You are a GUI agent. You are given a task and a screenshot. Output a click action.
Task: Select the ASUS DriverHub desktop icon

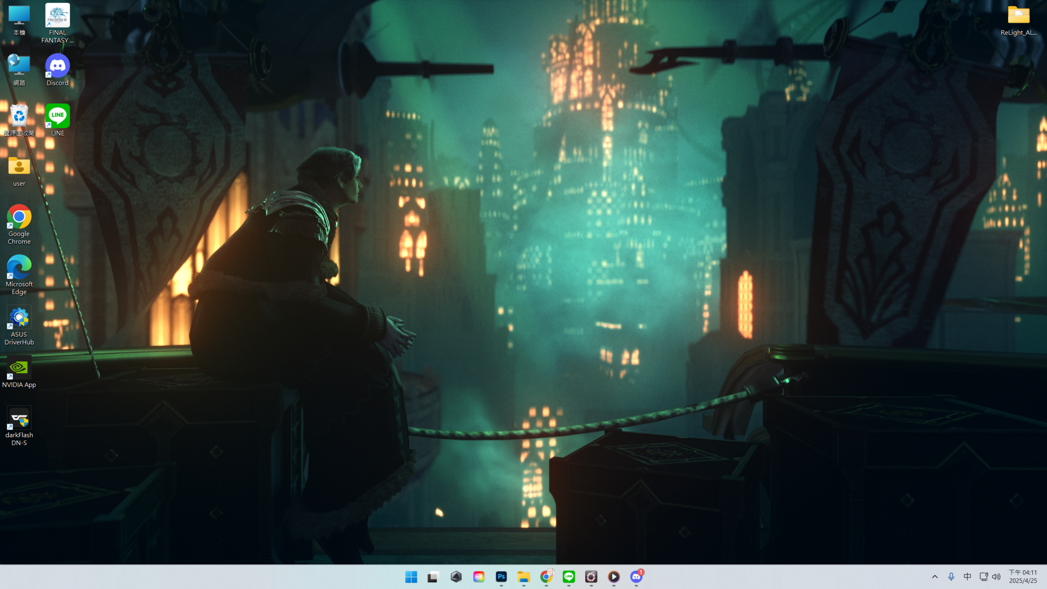tap(19, 325)
